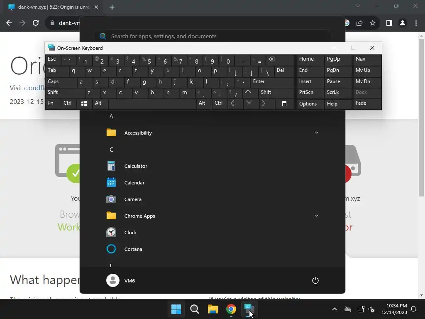
Task: Toggle the left Shift key
Action: click(x=64, y=93)
